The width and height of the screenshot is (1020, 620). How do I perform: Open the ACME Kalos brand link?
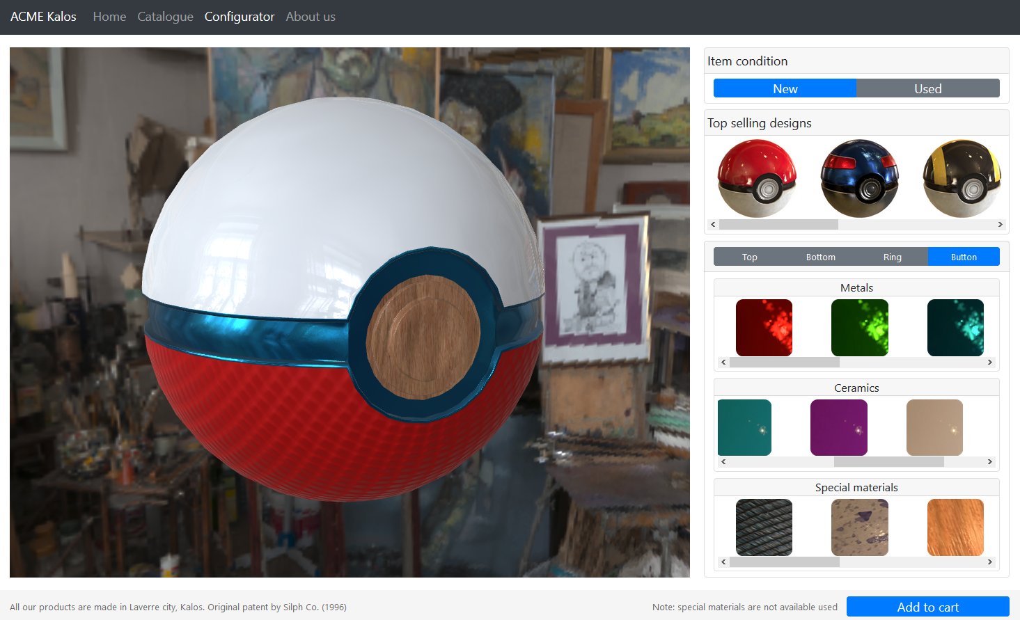[x=43, y=17]
